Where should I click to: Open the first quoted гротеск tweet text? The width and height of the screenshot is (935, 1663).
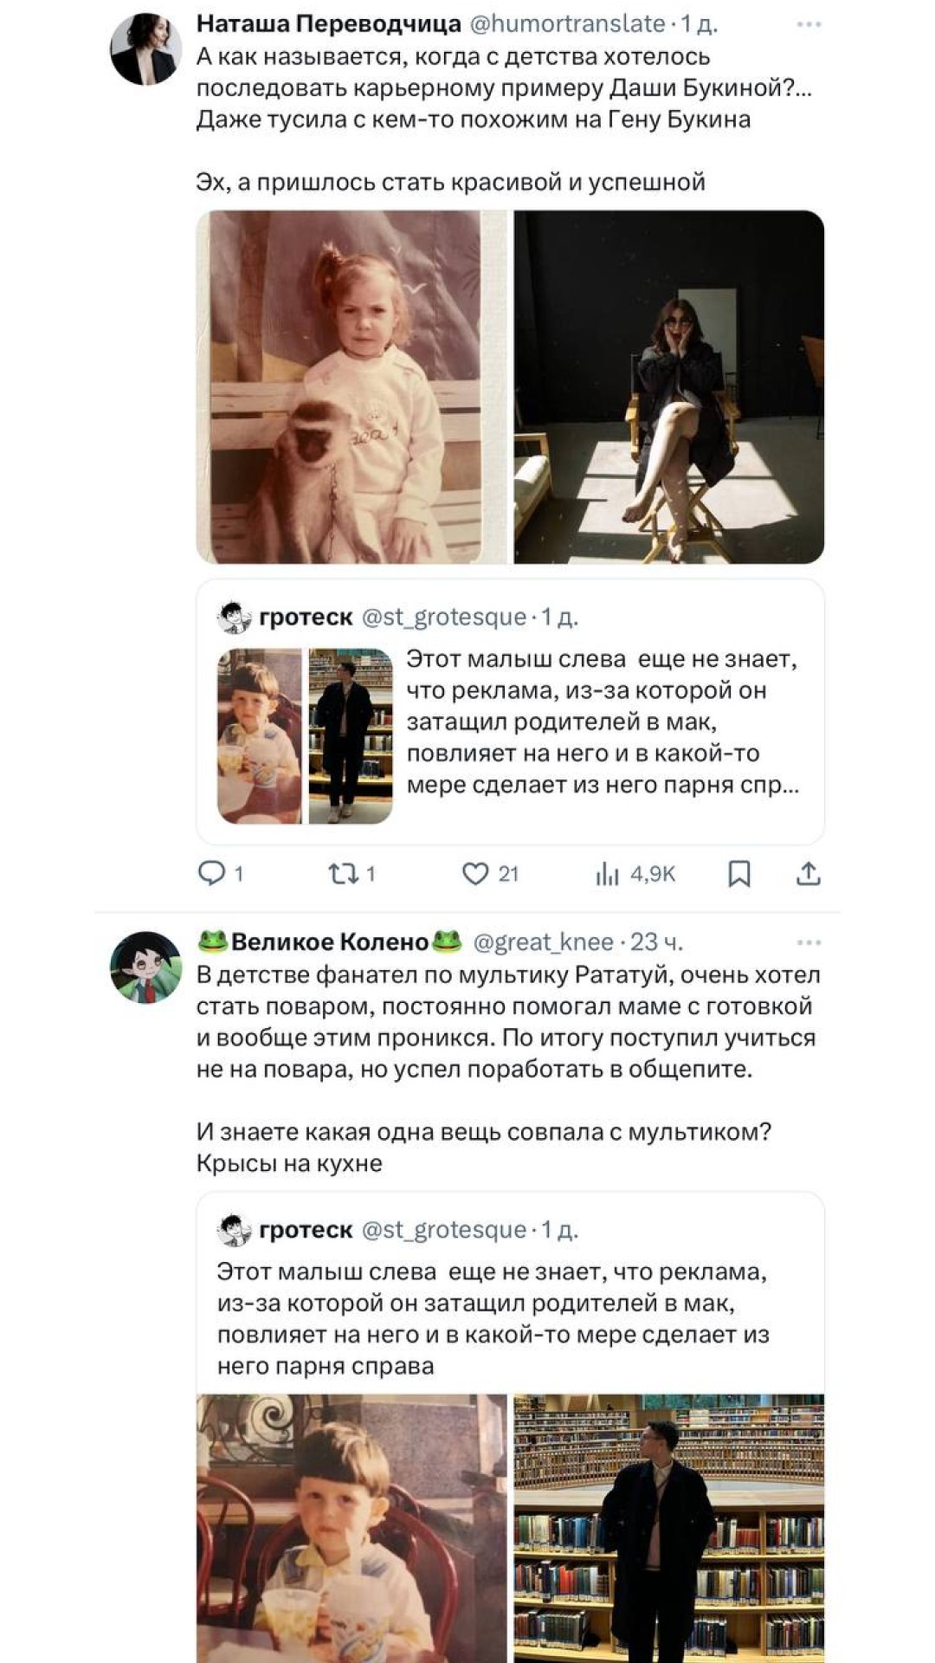[602, 721]
